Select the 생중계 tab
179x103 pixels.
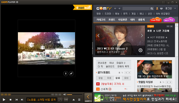141,20
